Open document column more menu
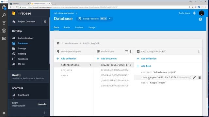209x117 pixels. (x=199, y=51)
